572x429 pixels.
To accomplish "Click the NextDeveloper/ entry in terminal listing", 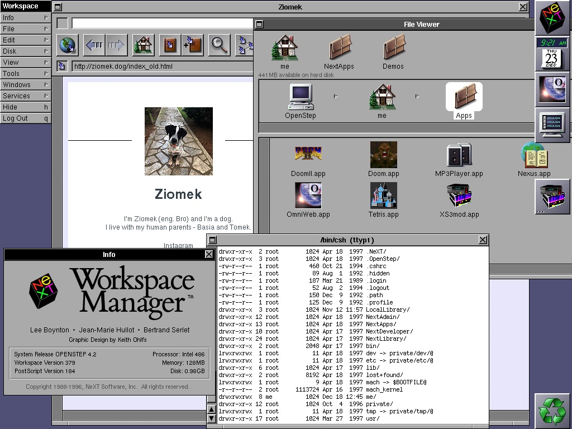I will [x=389, y=331].
